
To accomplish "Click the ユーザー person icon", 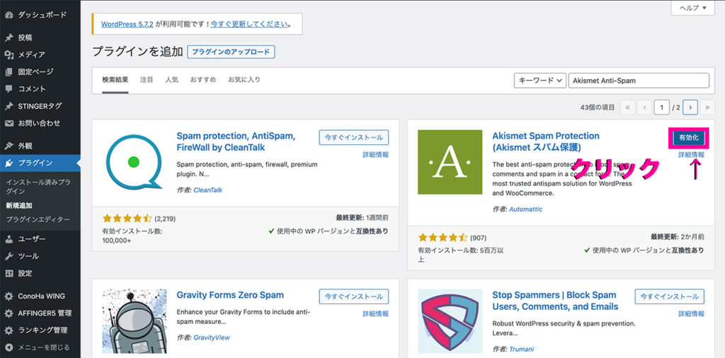I will click(8, 239).
